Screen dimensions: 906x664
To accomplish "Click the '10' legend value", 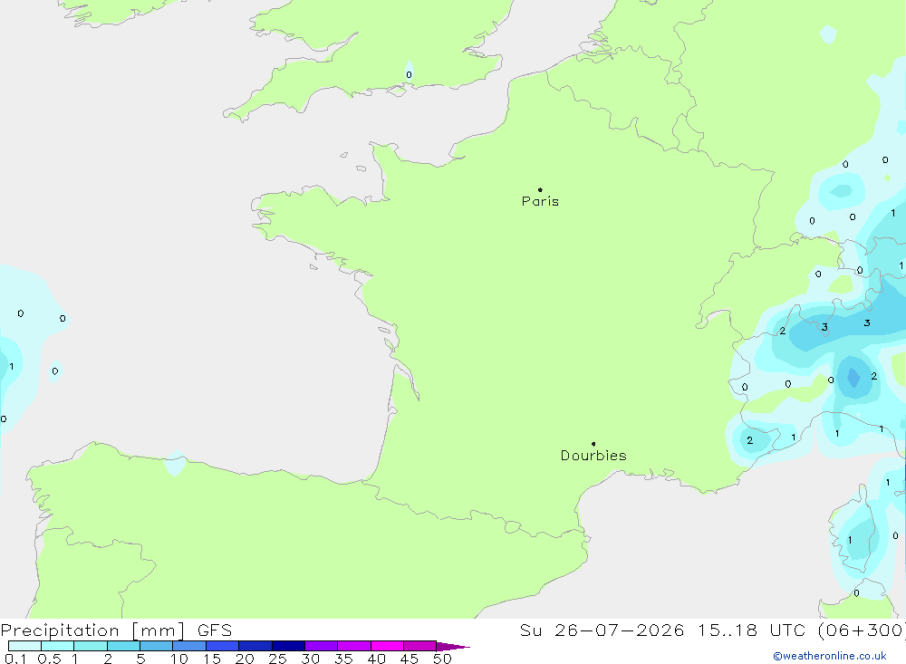I will tap(179, 659).
